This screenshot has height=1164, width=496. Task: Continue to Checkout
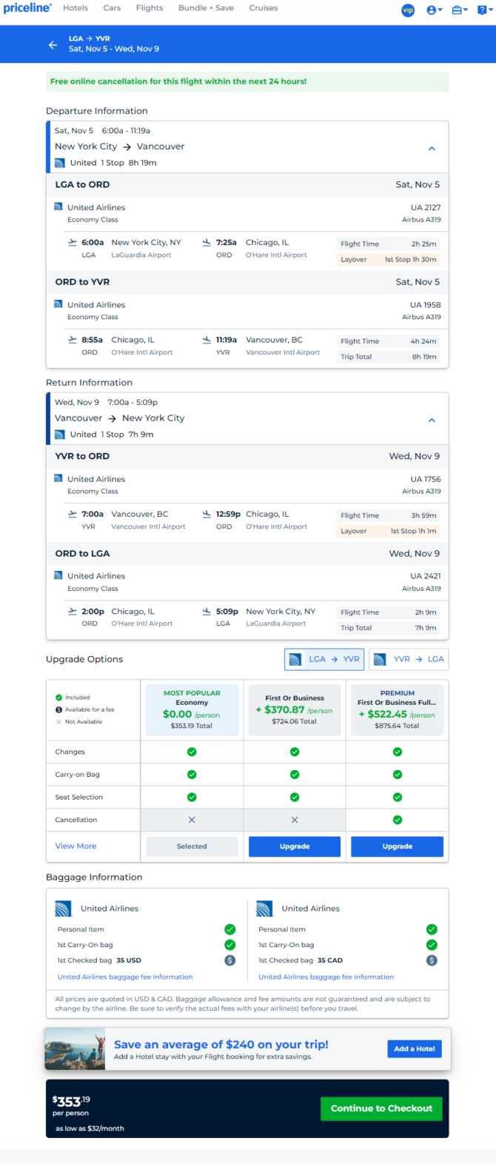(381, 1108)
